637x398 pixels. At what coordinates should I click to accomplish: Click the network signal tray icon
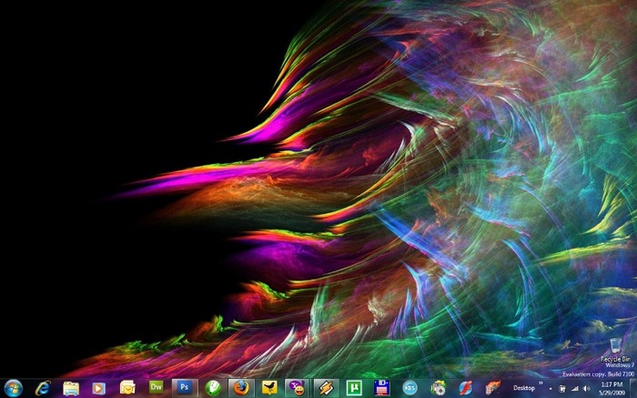click(x=574, y=388)
